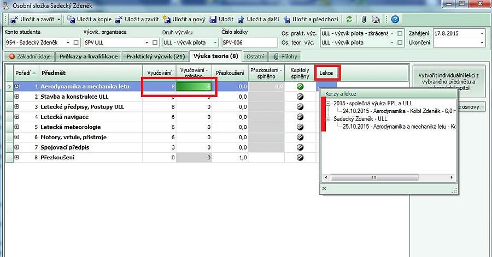Open help via the blue question mark
The image size is (492, 257).
pos(395,20)
